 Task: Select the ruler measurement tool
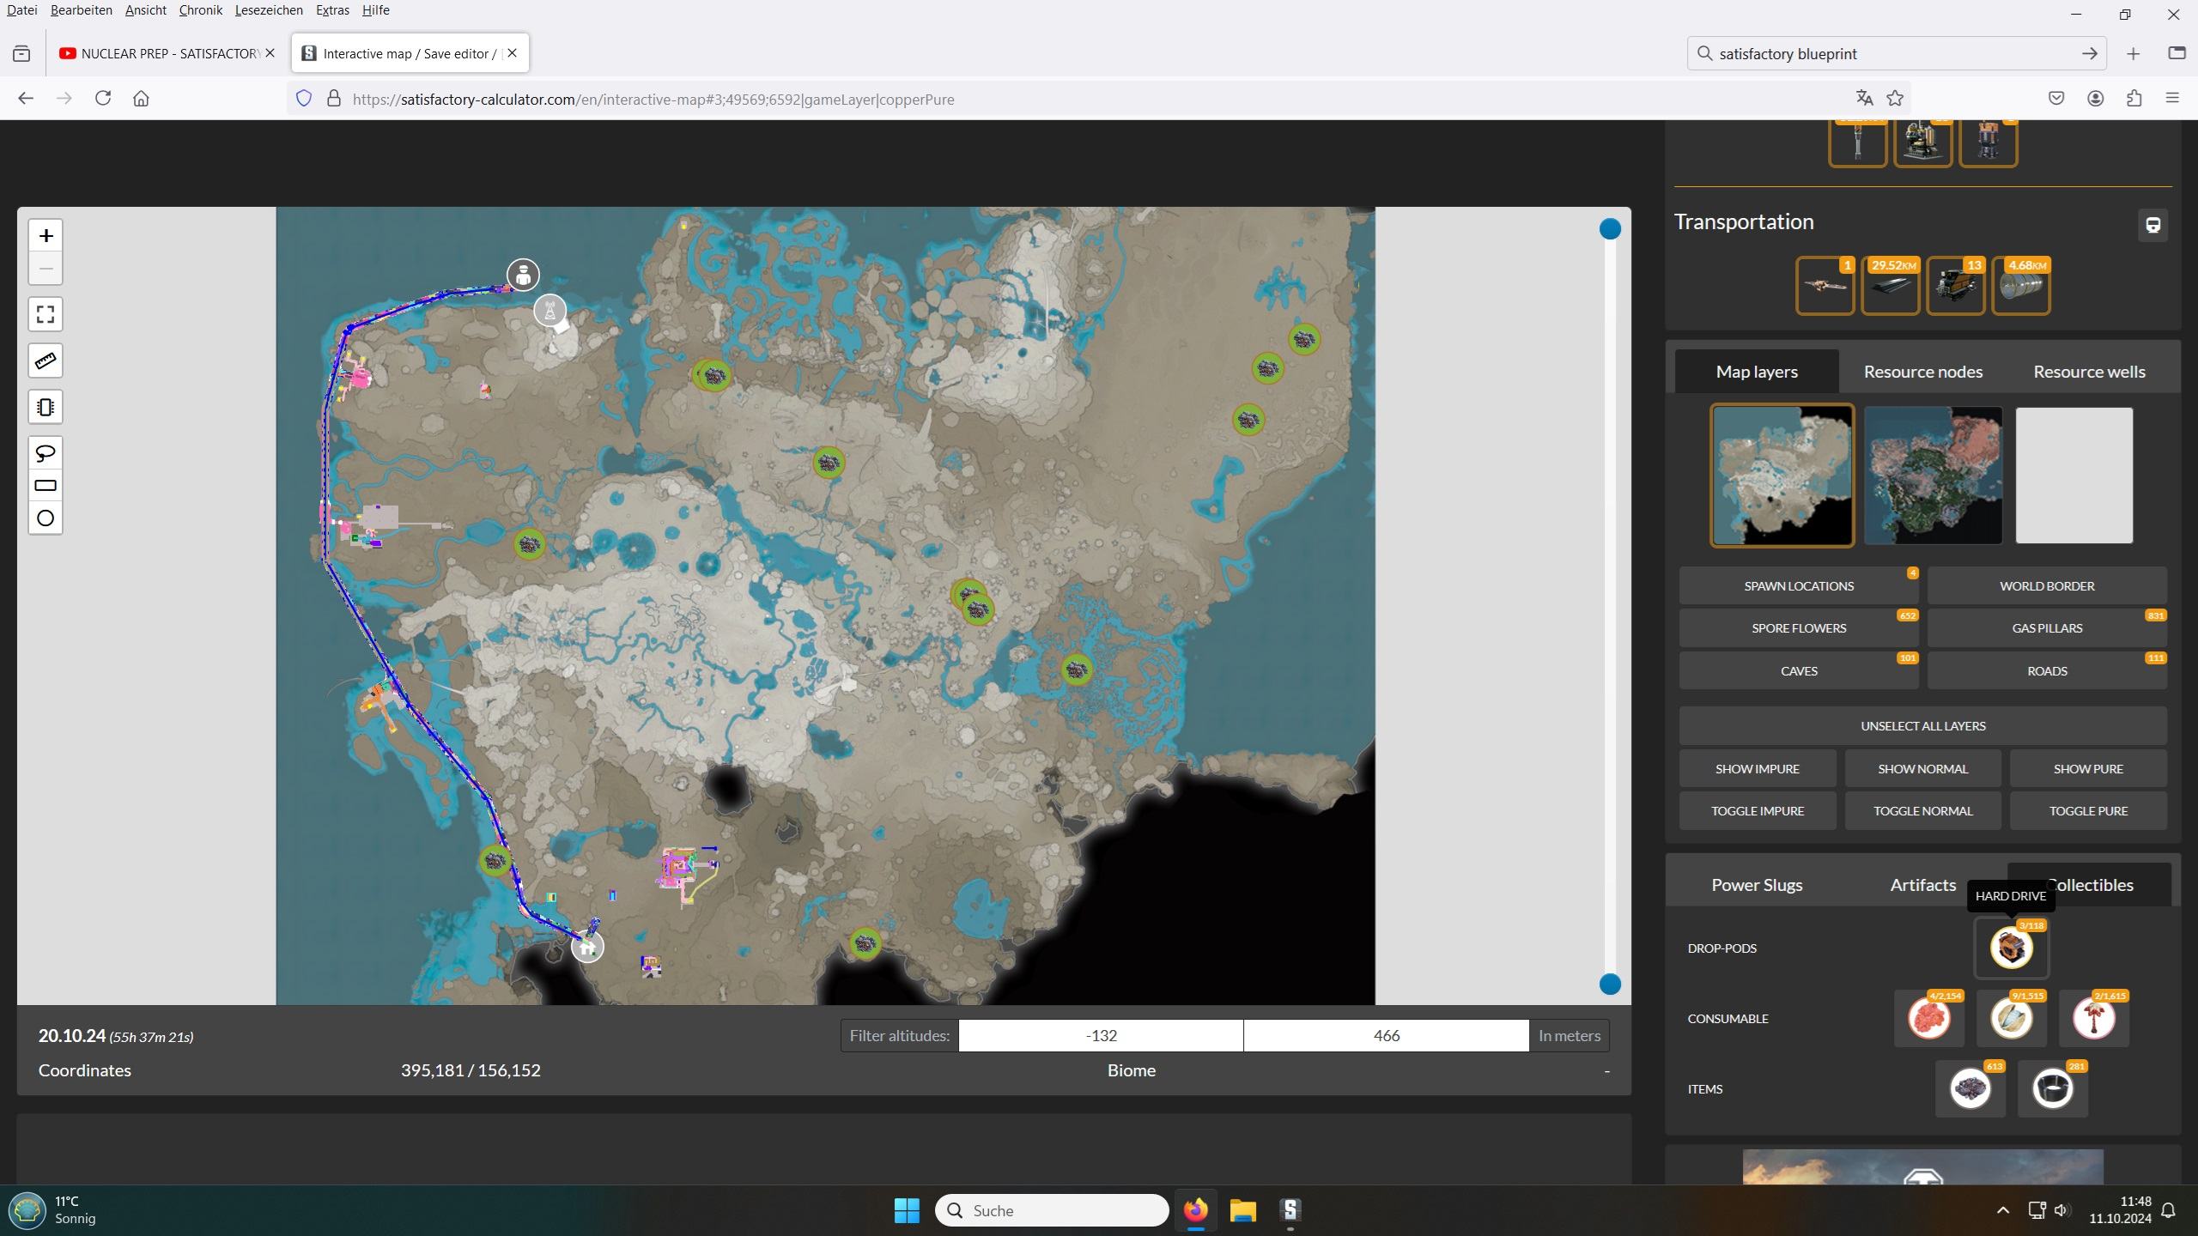[46, 360]
